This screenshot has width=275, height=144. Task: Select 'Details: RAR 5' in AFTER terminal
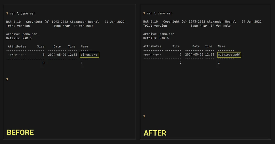(x=156, y=38)
